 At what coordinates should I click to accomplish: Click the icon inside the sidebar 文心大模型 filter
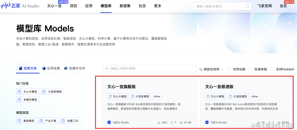coord(19,91)
